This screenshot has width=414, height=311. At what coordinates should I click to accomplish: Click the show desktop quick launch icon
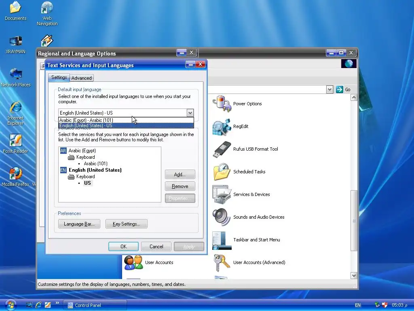pos(29,305)
